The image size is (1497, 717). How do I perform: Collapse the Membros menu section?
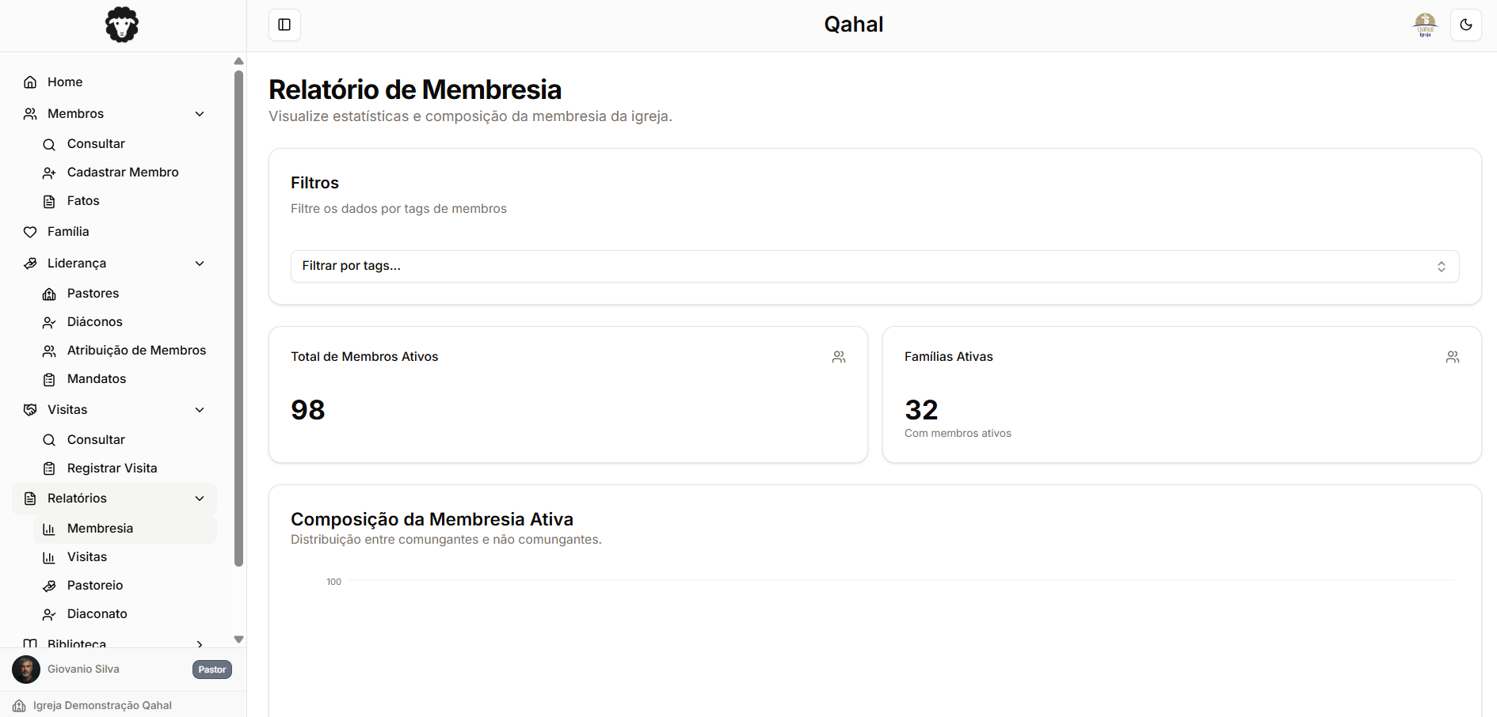click(200, 114)
